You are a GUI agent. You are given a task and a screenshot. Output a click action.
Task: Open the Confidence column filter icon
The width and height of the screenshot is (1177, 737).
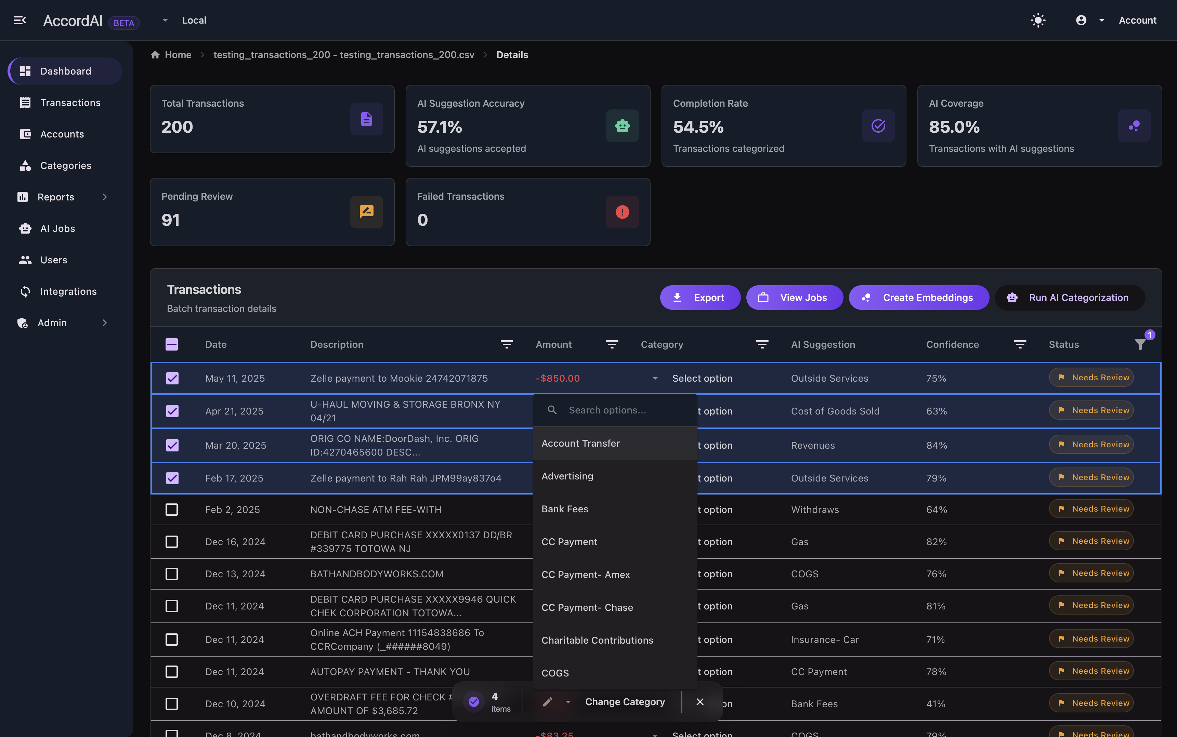(x=1020, y=345)
